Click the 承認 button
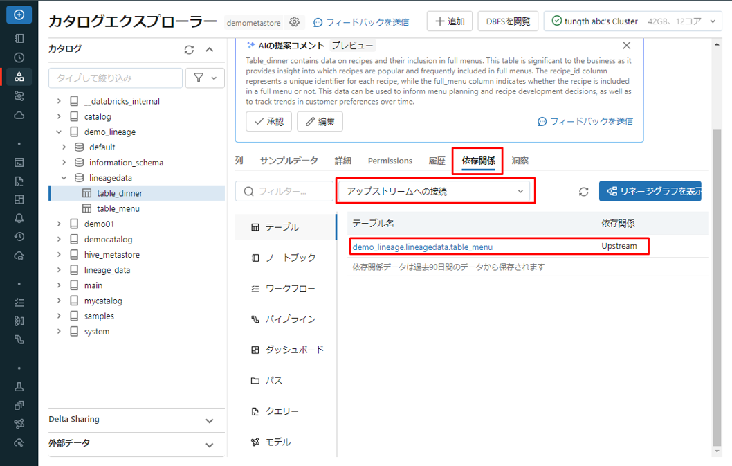Screen dimensions: 732x466 (x=268, y=121)
